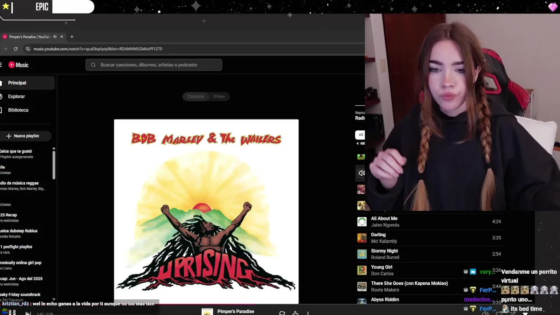Click the kriztian_rdz chat message overlay

coord(78,304)
